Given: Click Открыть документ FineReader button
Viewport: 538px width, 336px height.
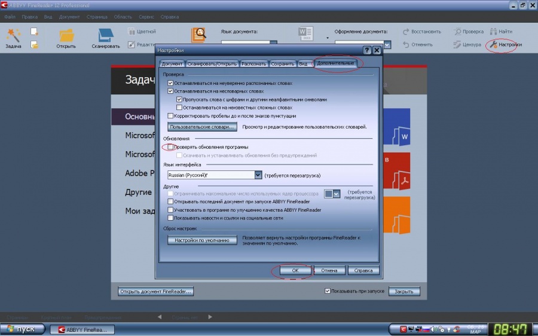Looking at the screenshot, I should (155, 291).
